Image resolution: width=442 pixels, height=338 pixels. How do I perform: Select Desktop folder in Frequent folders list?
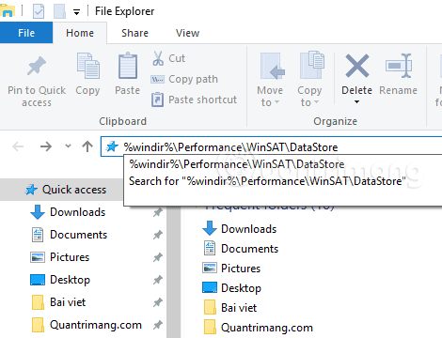coord(231,288)
